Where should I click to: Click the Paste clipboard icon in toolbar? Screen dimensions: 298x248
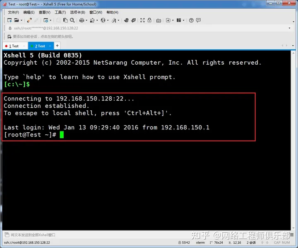(65, 20)
